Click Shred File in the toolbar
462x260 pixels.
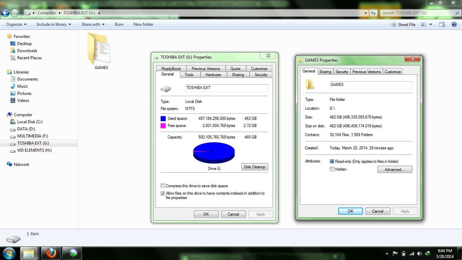coord(404,25)
